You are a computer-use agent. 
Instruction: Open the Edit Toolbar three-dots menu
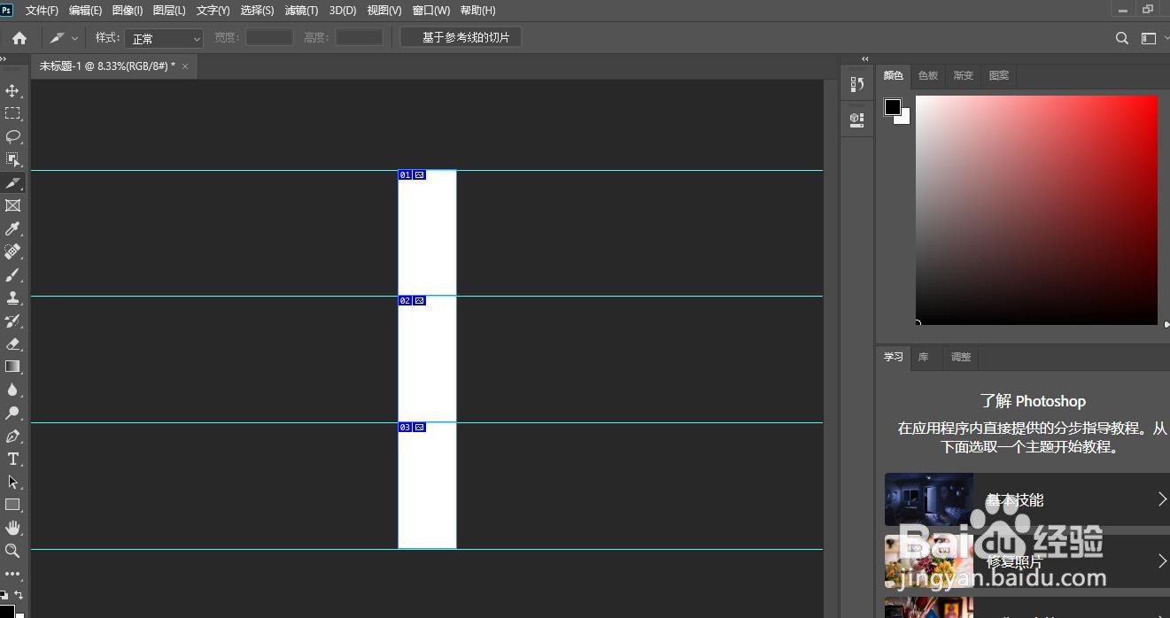click(12, 574)
